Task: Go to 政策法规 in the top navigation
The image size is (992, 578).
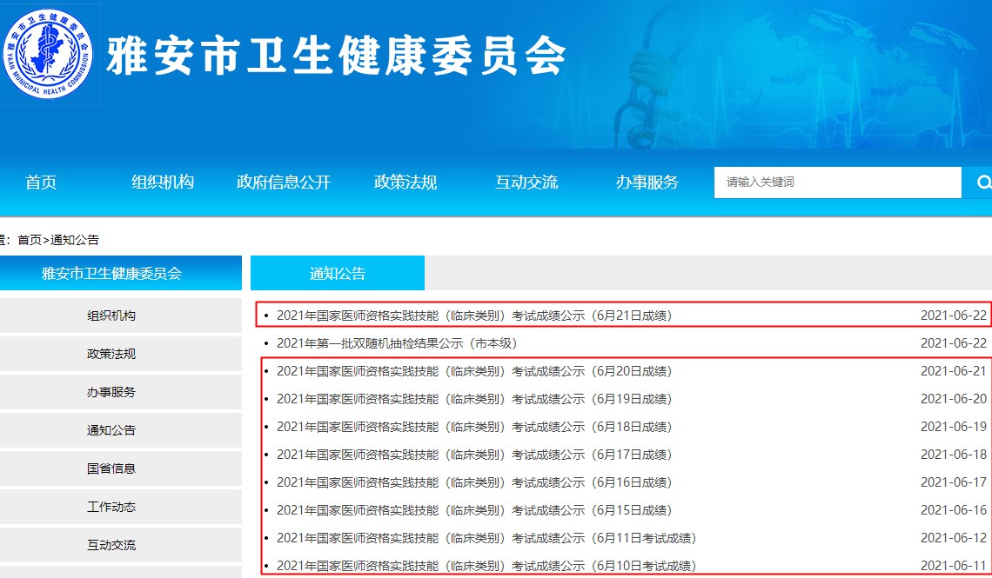Action: coord(406,183)
